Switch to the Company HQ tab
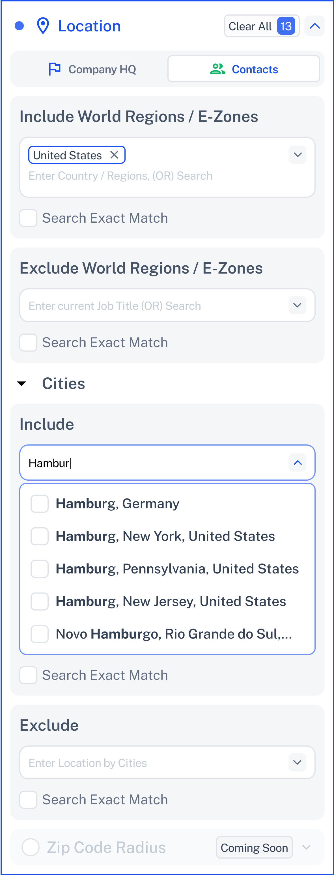This screenshot has height=875, width=334. [92, 69]
